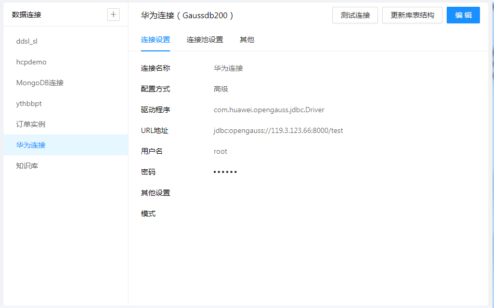494x308 pixels.
Task: Click the plus icon to add data connection
Action: click(113, 15)
